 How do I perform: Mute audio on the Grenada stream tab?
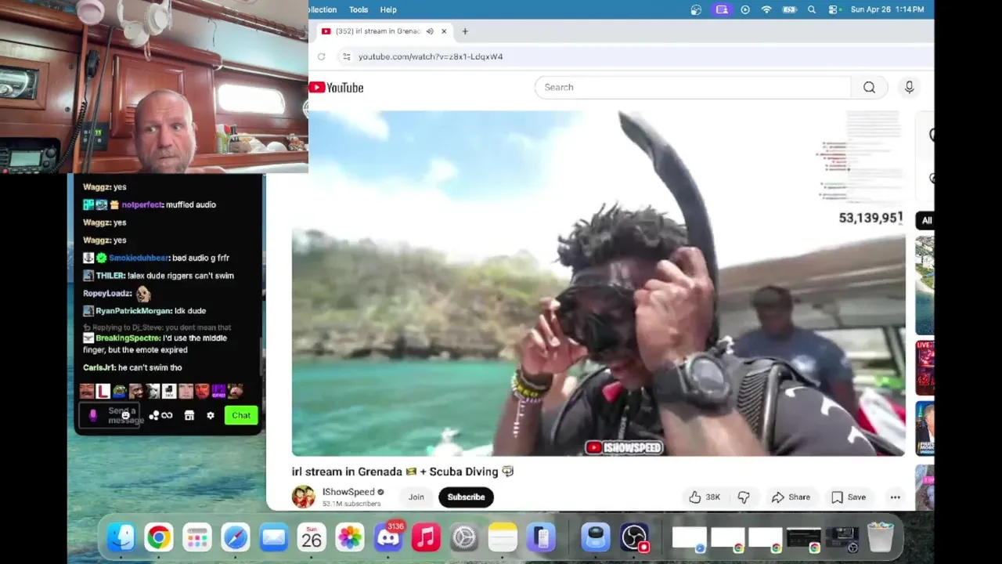[x=430, y=31]
